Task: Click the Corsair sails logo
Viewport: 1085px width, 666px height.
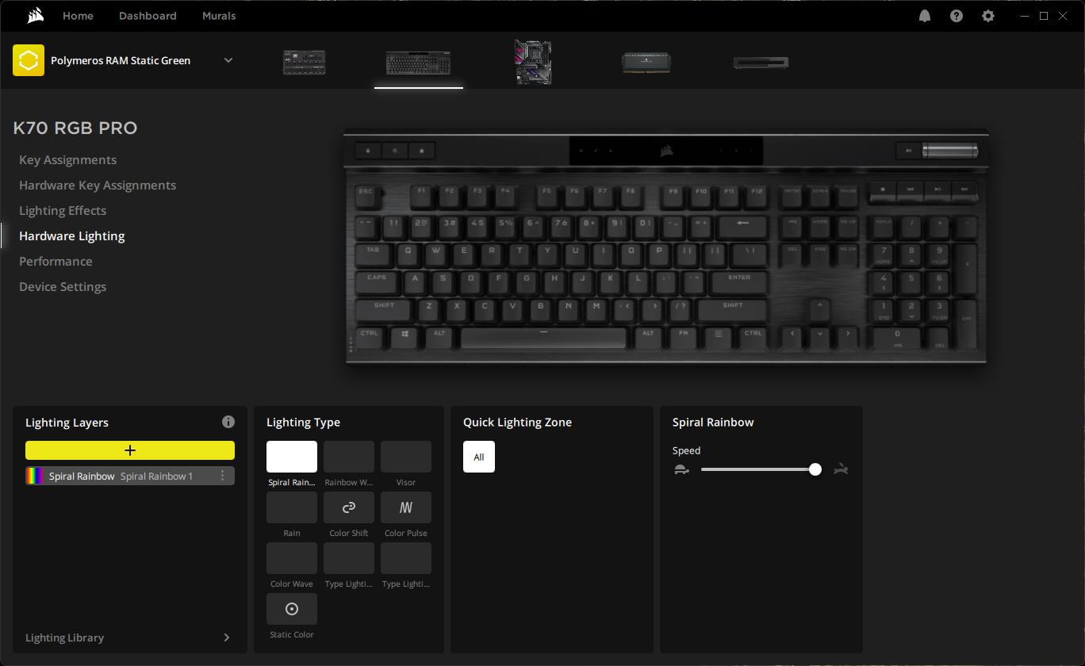Action: [34, 16]
